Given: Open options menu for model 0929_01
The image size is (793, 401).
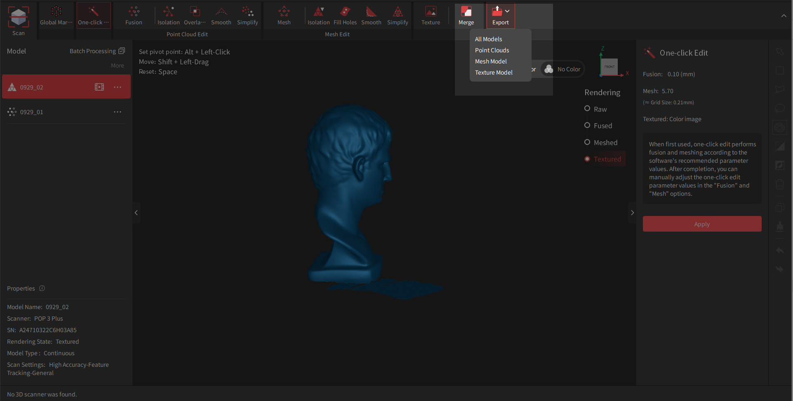Looking at the screenshot, I should [x=118, y=112].
